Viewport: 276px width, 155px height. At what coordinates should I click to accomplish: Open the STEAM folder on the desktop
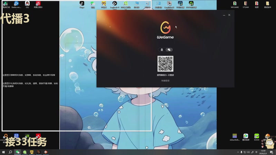click(246, 5)
